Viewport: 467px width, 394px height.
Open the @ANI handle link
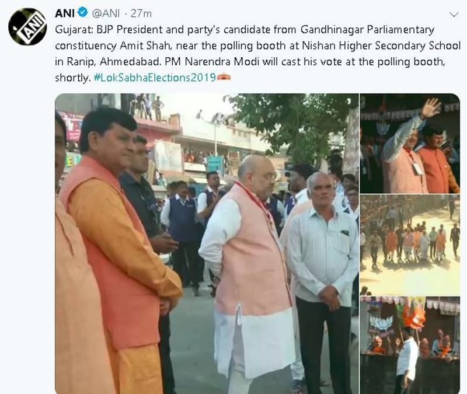click(x=106, y=13)
